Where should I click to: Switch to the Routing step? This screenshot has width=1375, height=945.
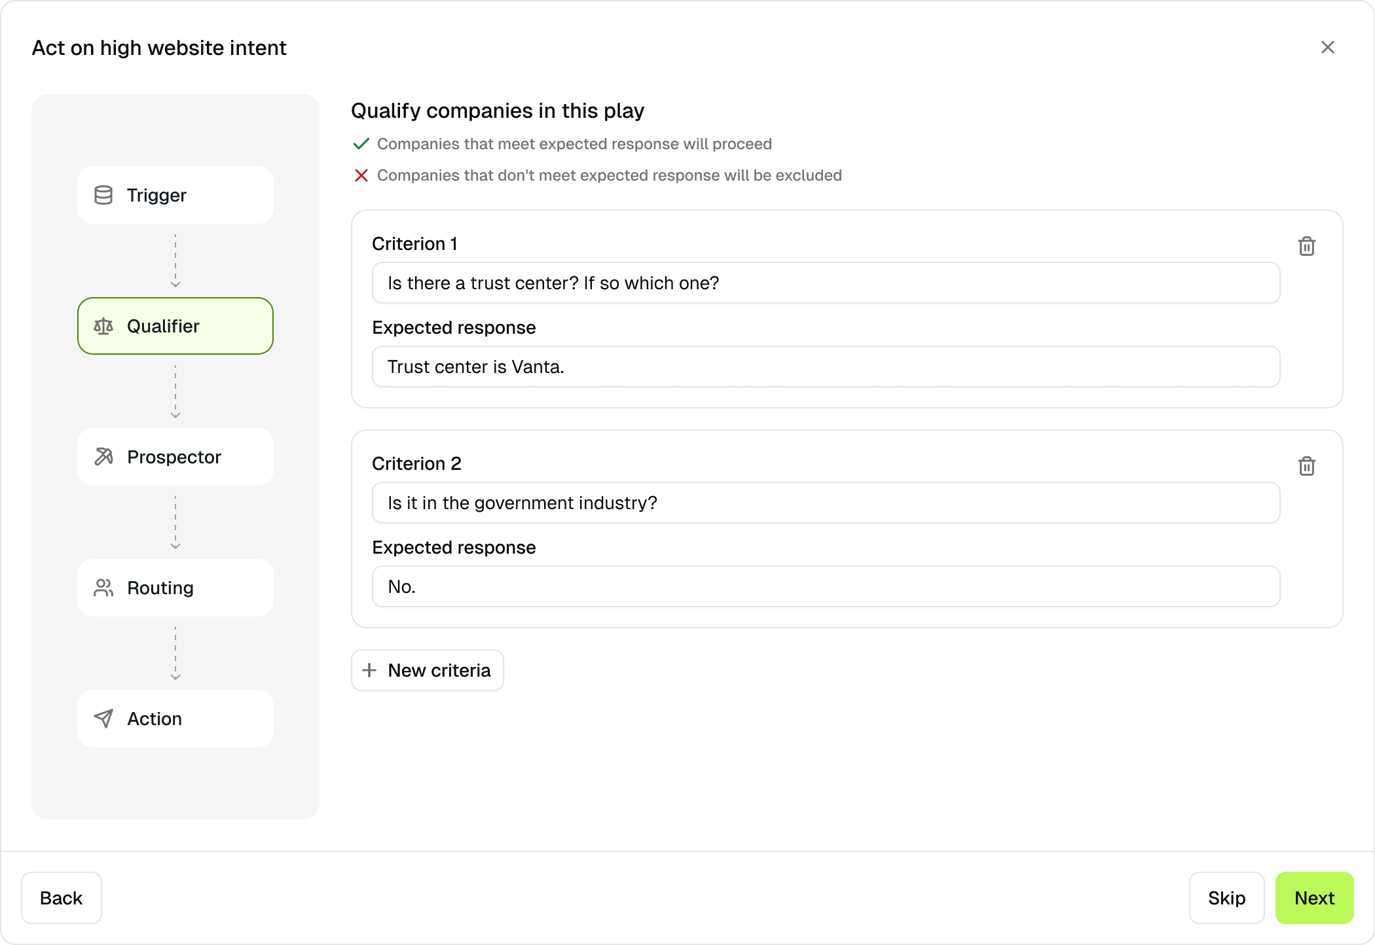(x=175, y=588)
